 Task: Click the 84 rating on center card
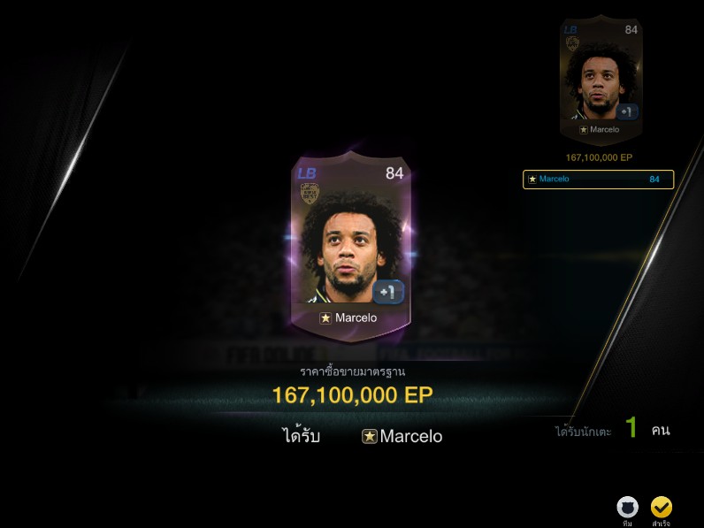(x=394, y=173)
